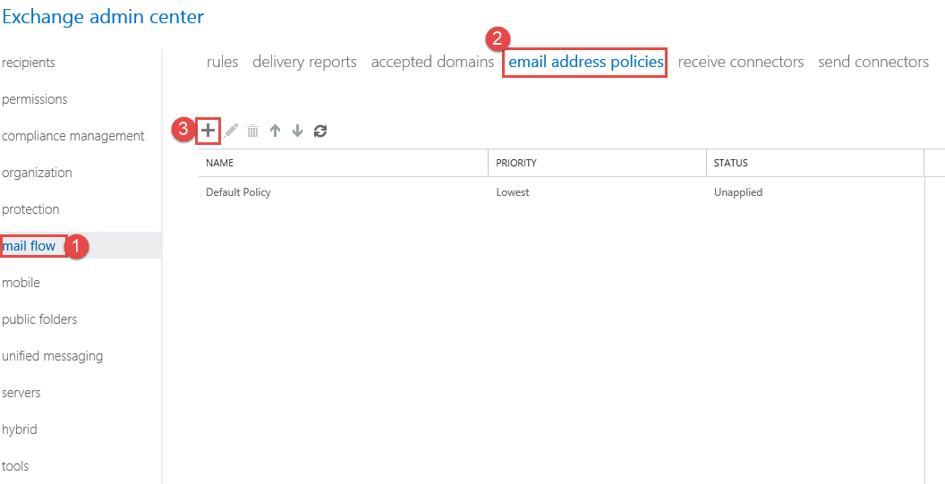Go to public folders section

[39, 319]
